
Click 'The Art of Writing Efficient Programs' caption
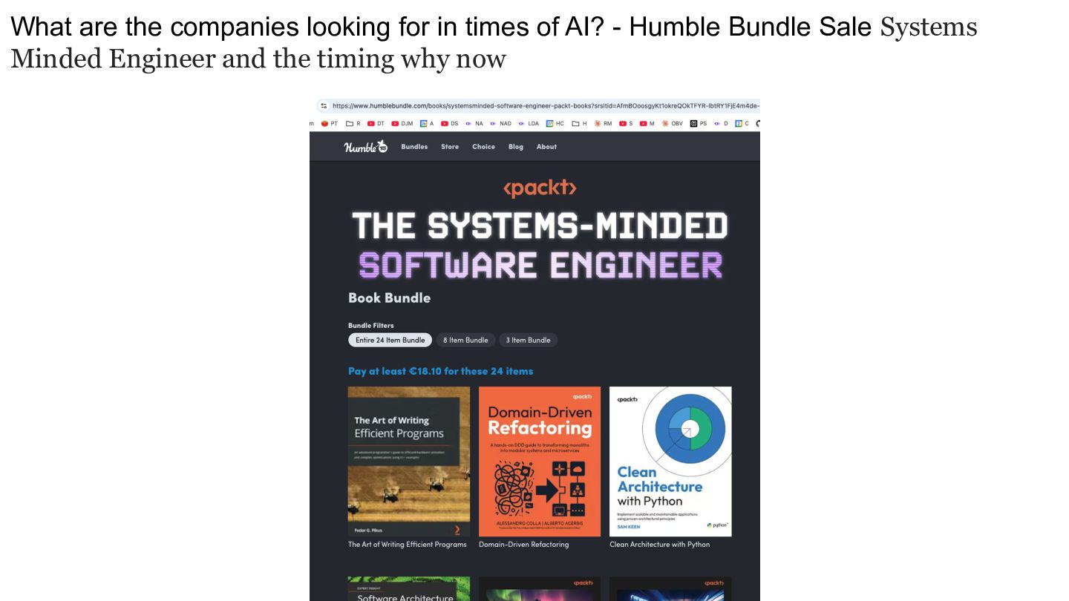tap(408, 545)
